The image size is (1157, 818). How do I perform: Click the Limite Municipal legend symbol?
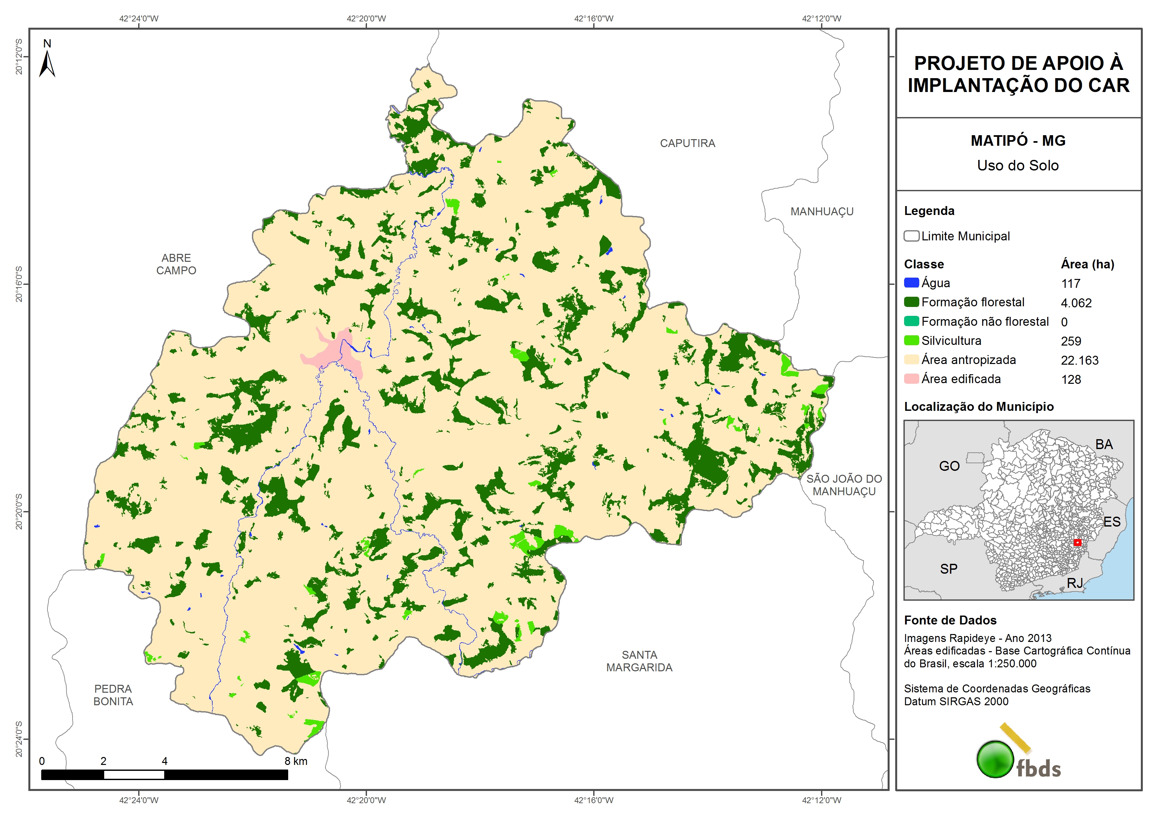point(911,236)
